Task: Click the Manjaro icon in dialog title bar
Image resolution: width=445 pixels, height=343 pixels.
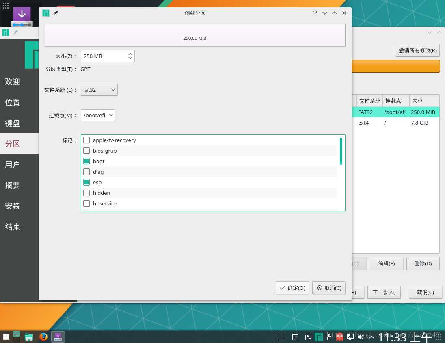Action: [x=46, y=13]
